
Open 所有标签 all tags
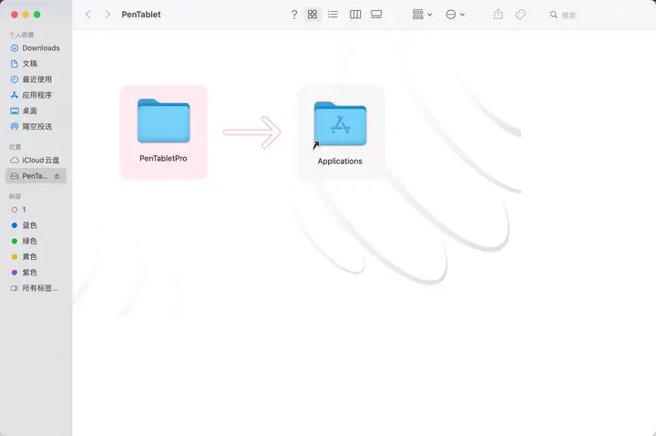point(36,288)
